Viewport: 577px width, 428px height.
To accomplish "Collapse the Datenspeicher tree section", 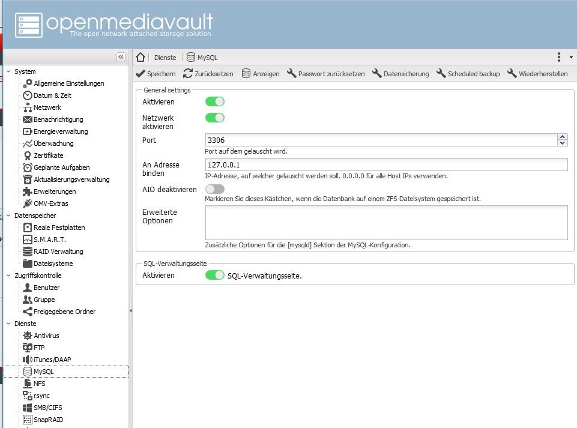I will pyautogui.click(x=8, y=216).
